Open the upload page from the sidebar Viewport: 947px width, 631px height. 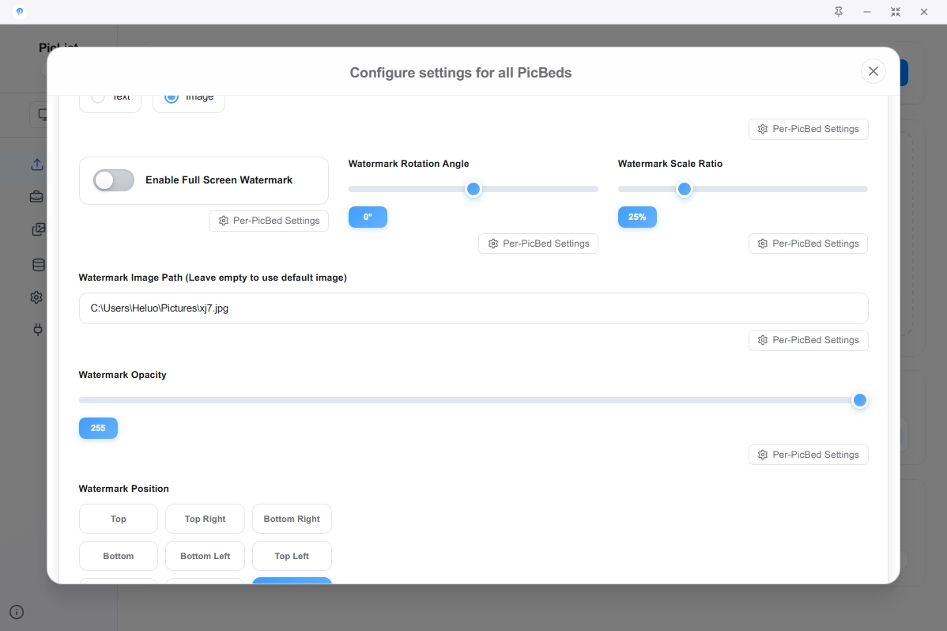(37, 164)
